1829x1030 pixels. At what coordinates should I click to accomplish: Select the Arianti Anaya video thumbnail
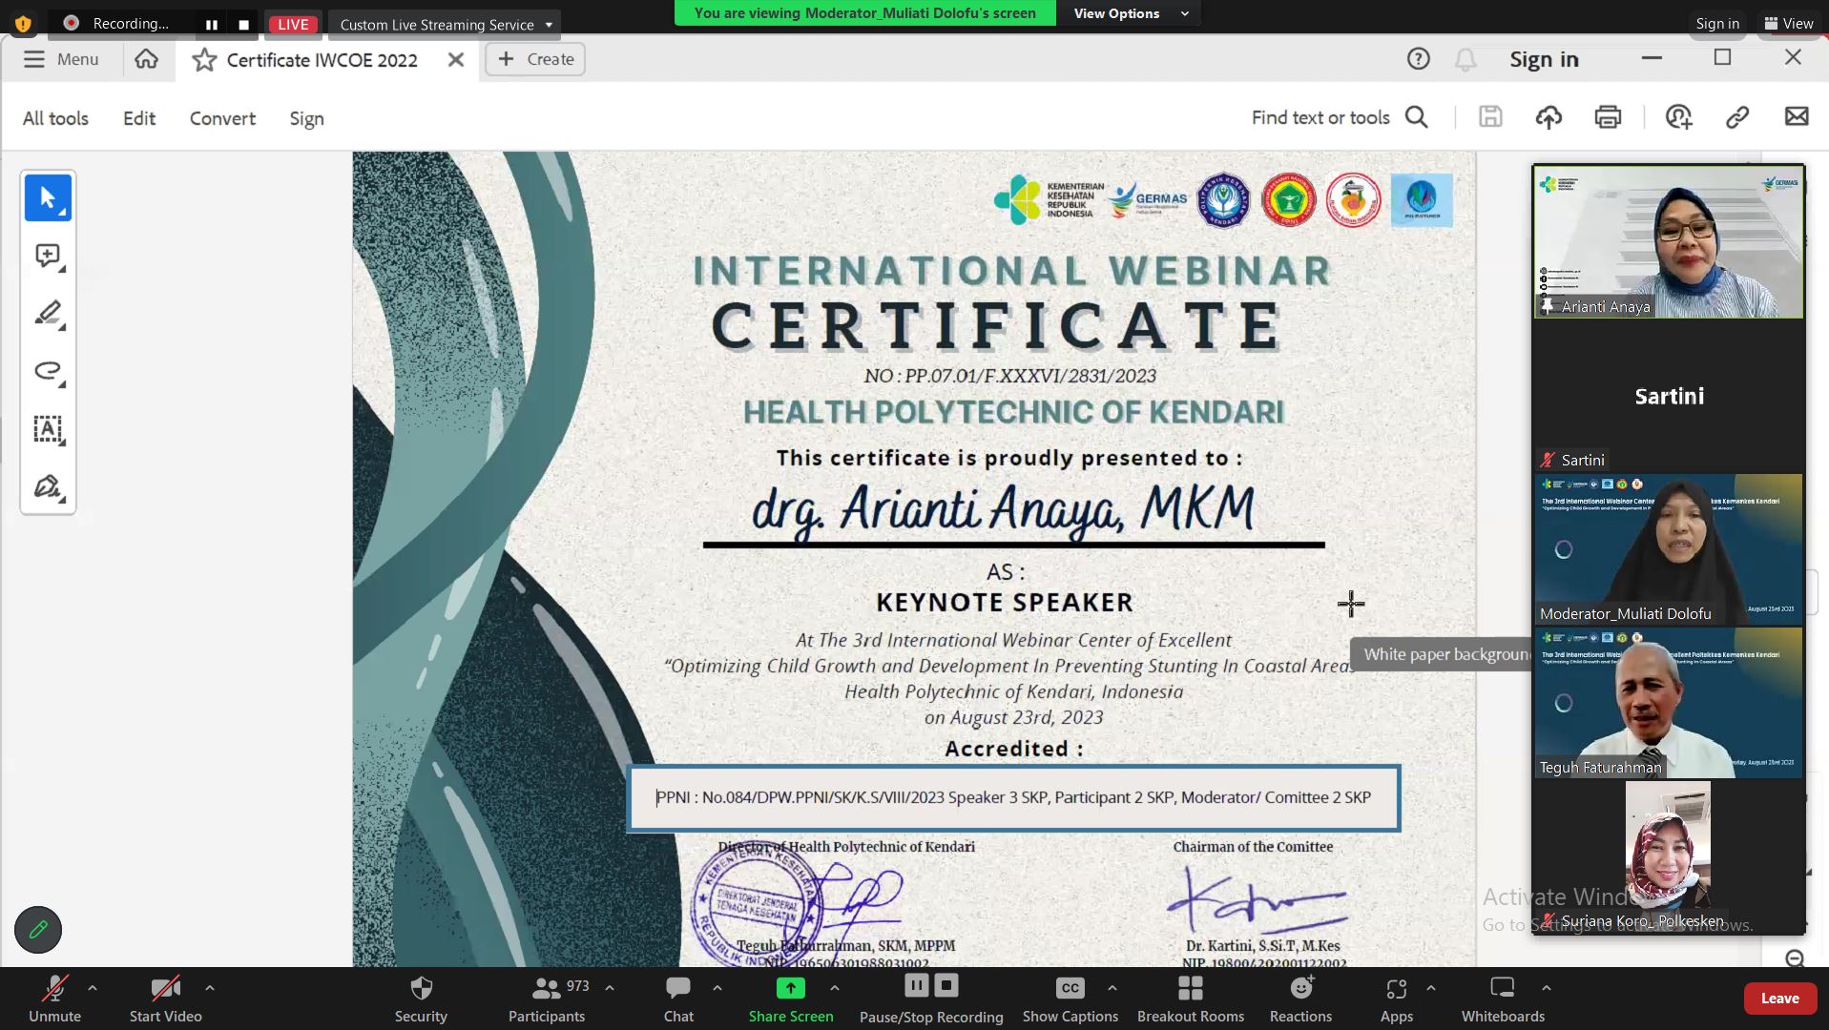(x=1668, y=241)
